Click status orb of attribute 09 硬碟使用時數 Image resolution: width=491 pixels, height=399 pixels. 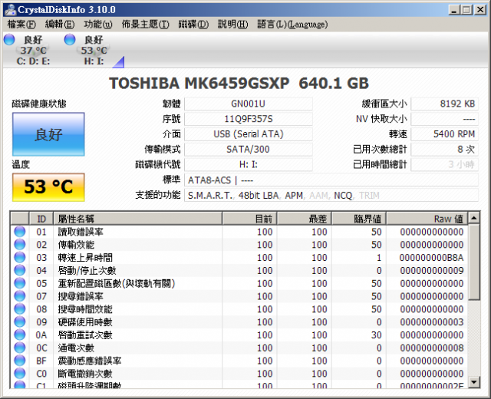coord(20,322)
